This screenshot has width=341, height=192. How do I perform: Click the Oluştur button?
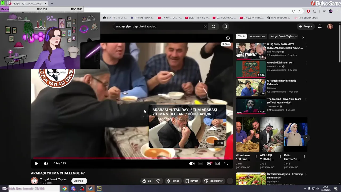pyautogui.click(x=306, y=26)
